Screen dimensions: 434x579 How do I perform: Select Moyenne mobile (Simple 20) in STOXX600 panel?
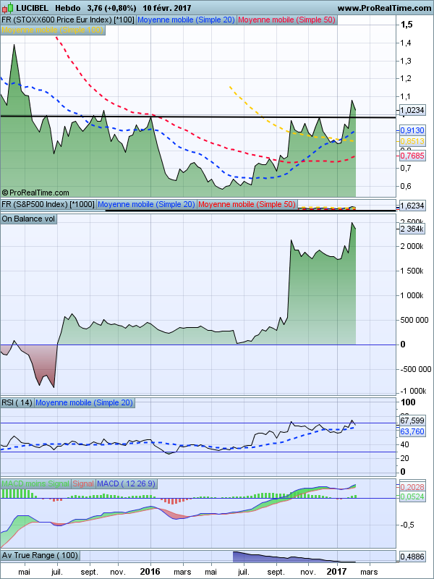tap(187, 20)
